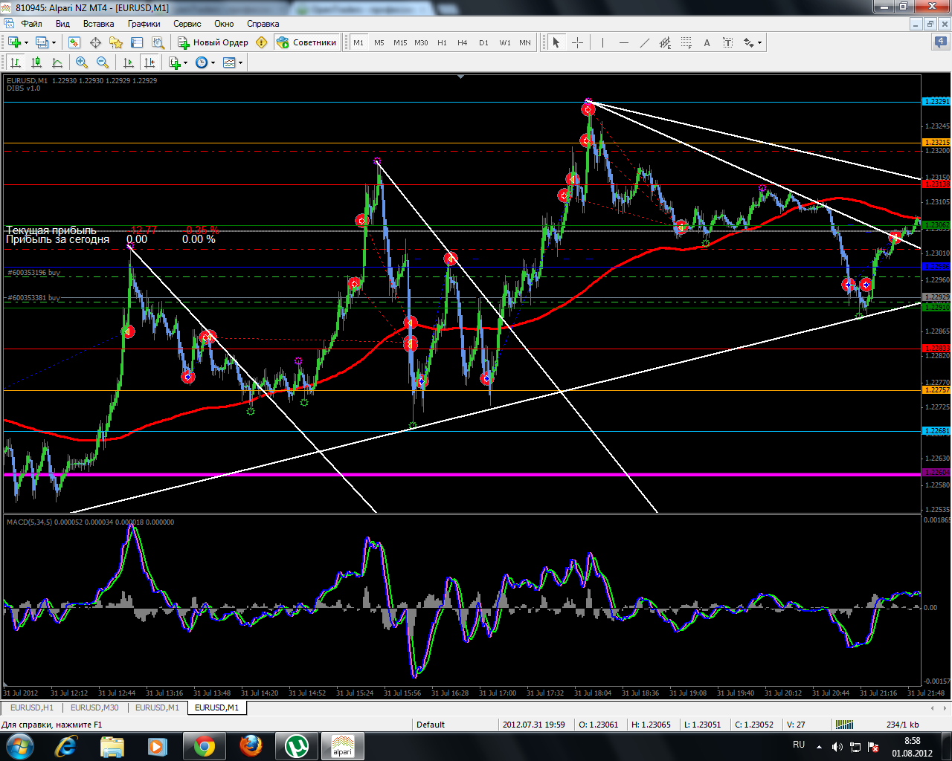This screenshot has width=952, height=761.
Task: Click the Новый Ордер button
Action: [x=213, y=42]
